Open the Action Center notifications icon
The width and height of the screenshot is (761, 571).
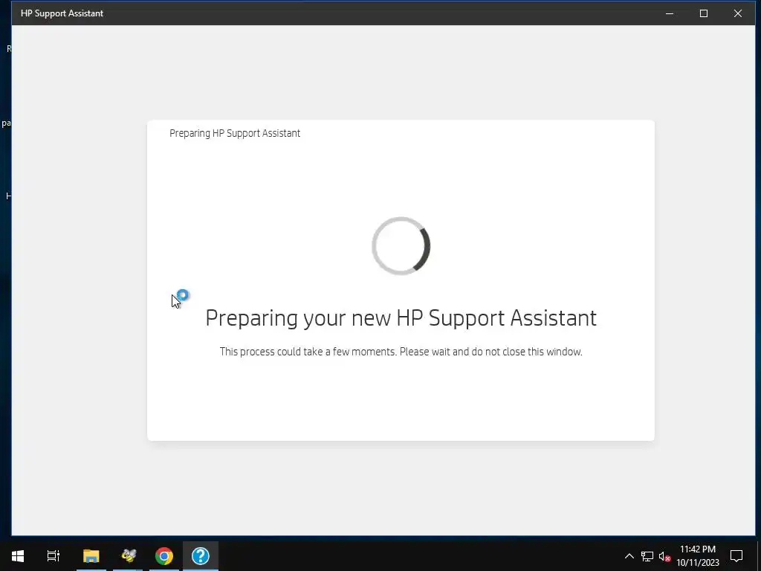point(736,556)
